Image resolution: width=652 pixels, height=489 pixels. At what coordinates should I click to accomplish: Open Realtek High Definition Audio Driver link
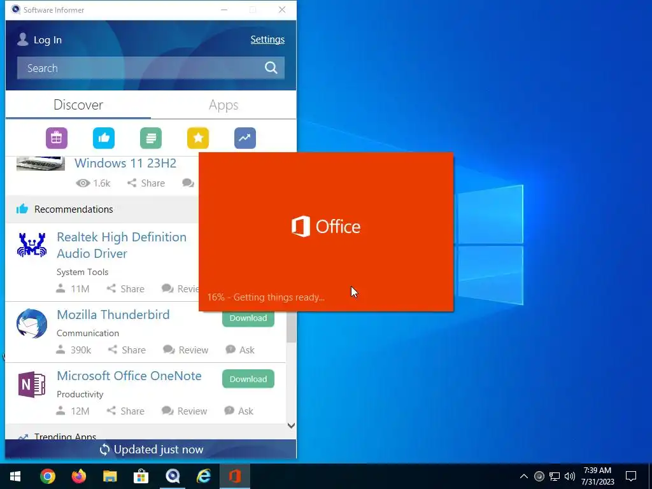(x=122, y=245)
